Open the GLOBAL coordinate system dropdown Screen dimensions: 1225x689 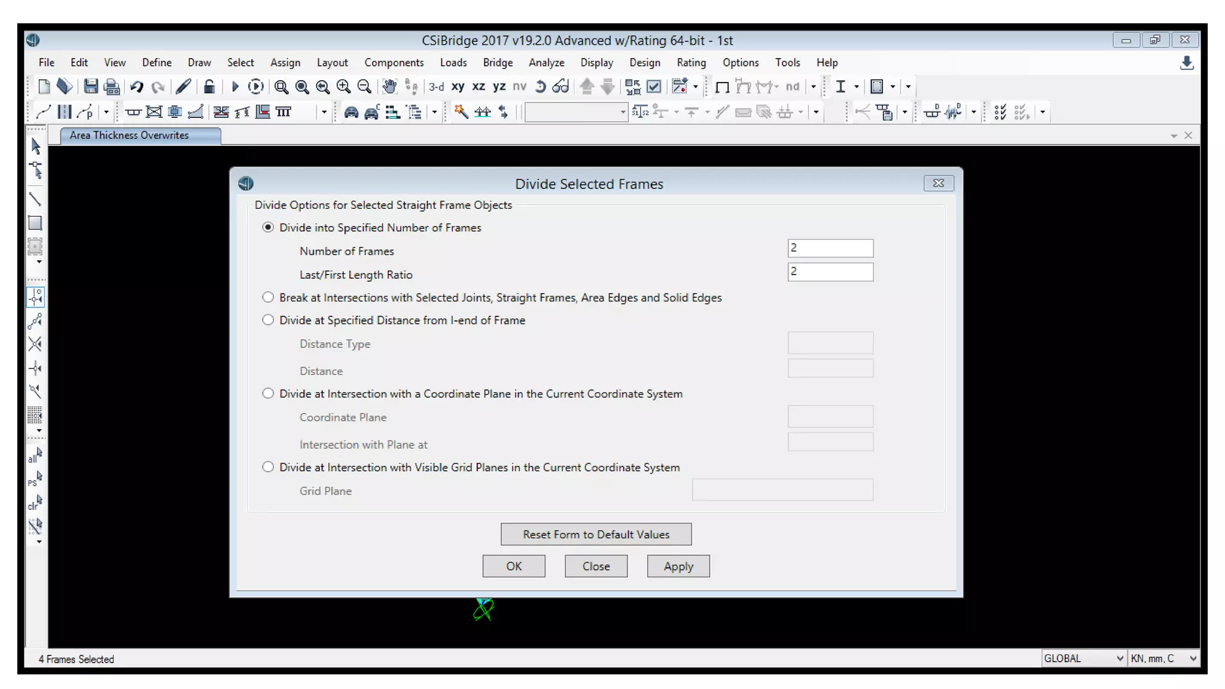pos(1083,658)
